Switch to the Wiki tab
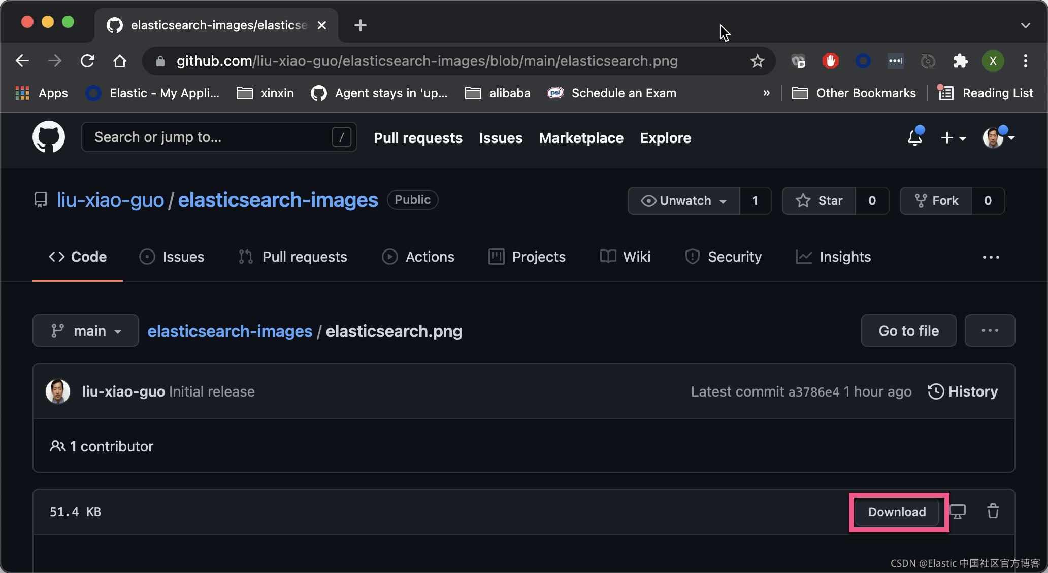The width and height of the screenshot is (1048, 573). pos(625,257)
